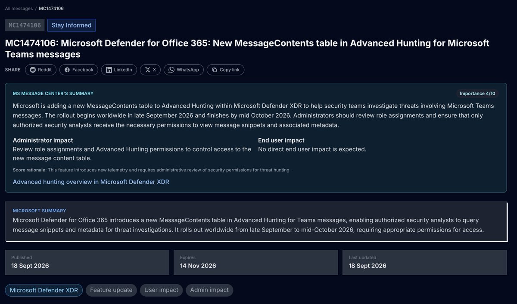The height and width of the screenshot is (304, 517).
Task: Share this message via WhatsApp
Action: click(184, 70)
